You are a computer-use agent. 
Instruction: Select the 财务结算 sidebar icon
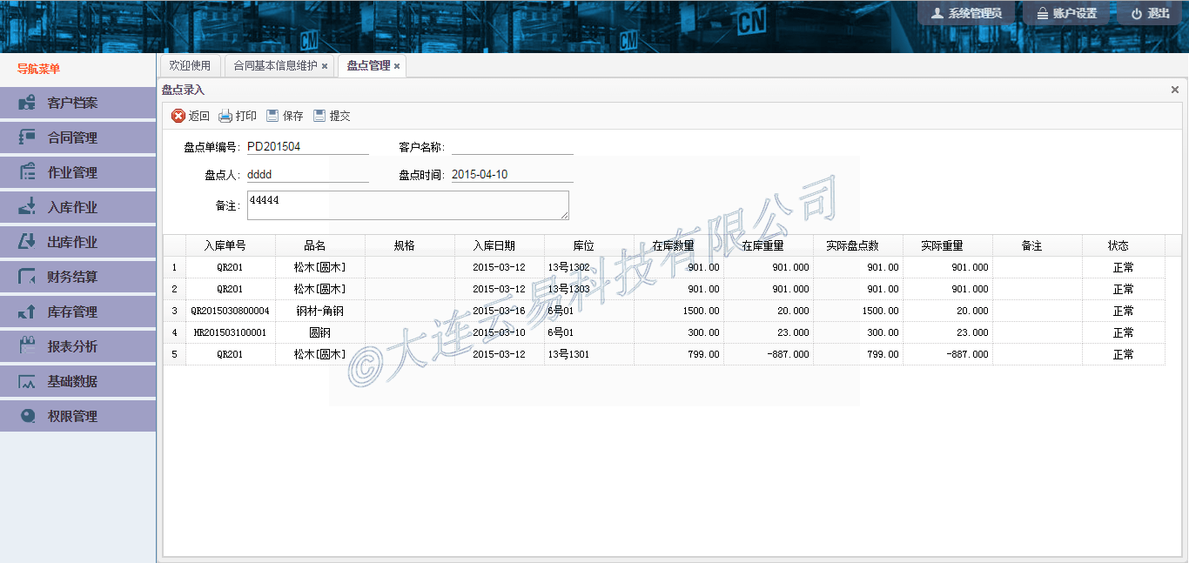click(27, 277)
